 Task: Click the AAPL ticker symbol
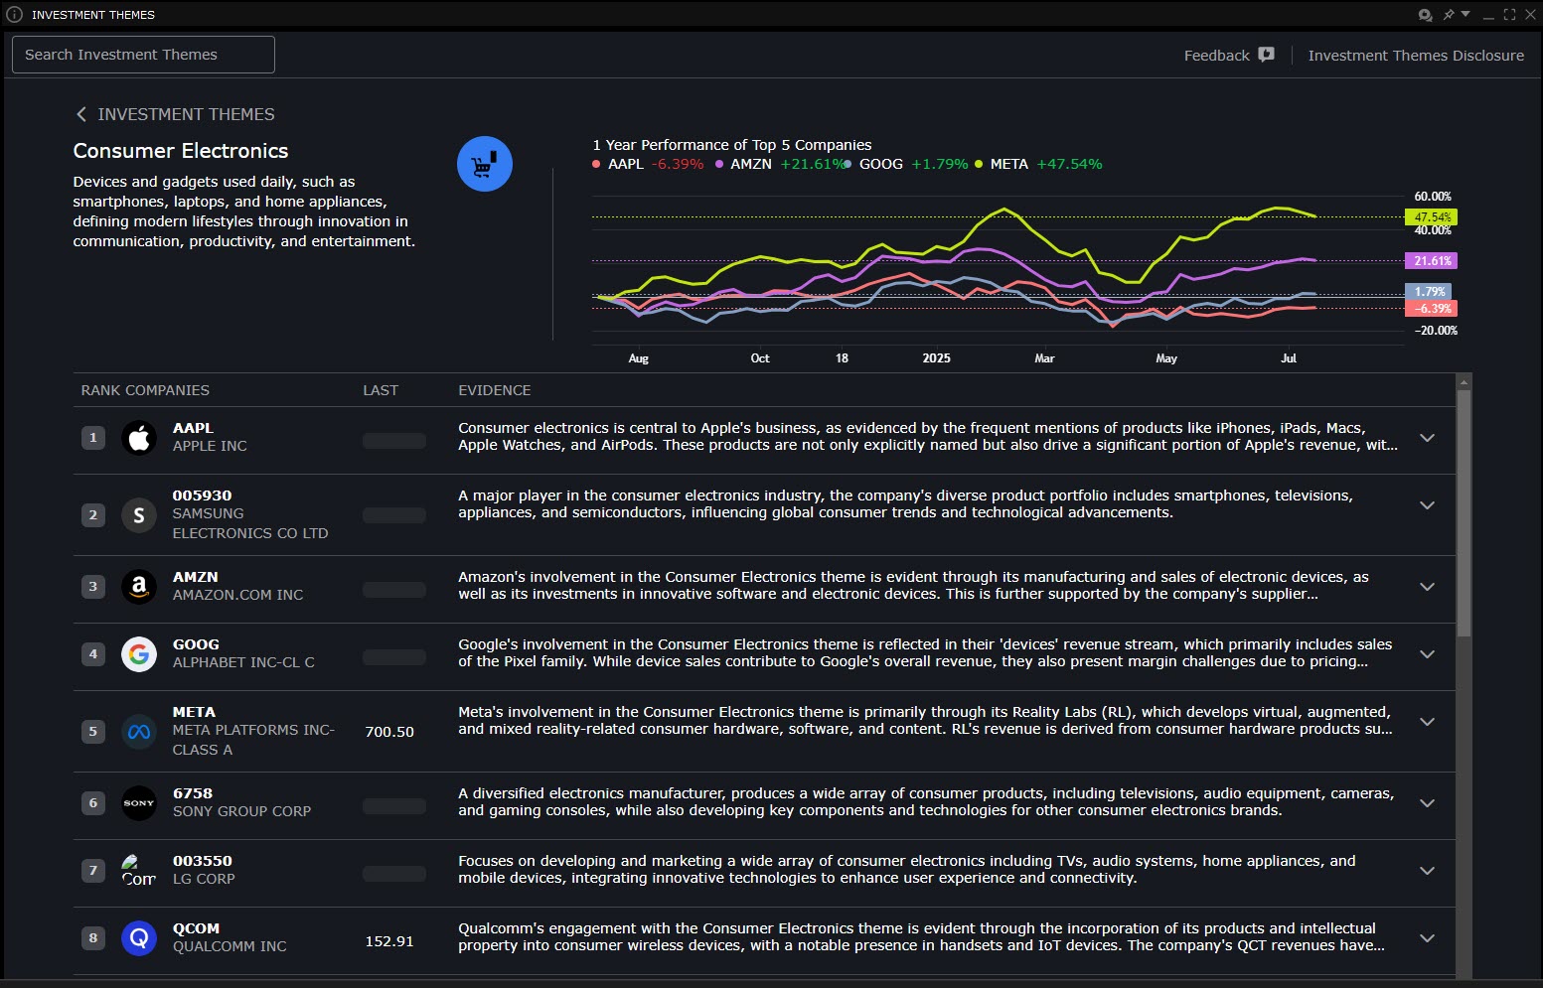click(x=193, y=428)
